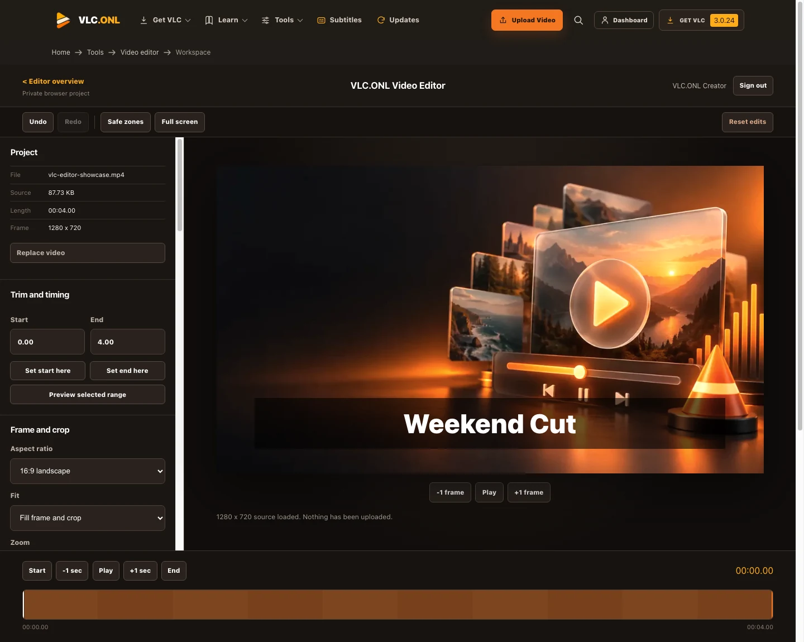804x642 pixels.
Task: Click the book icon beside Learn
Action: [x=209, y=20]
